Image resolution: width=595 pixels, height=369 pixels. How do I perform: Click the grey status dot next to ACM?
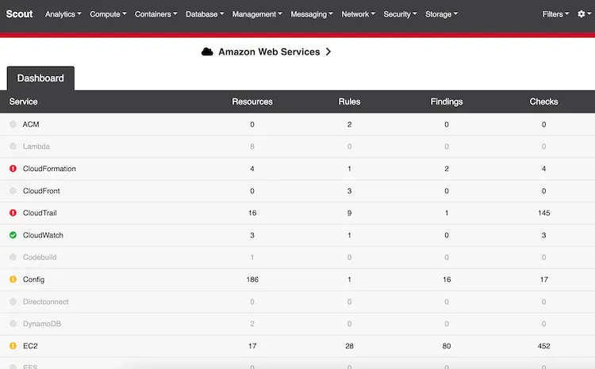click(13, 124)
